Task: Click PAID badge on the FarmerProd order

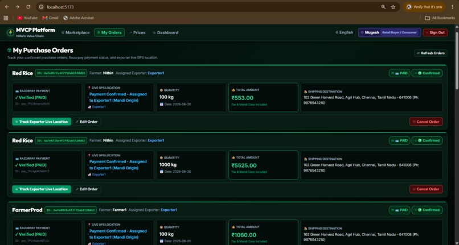Action: (x=399, y=210)
